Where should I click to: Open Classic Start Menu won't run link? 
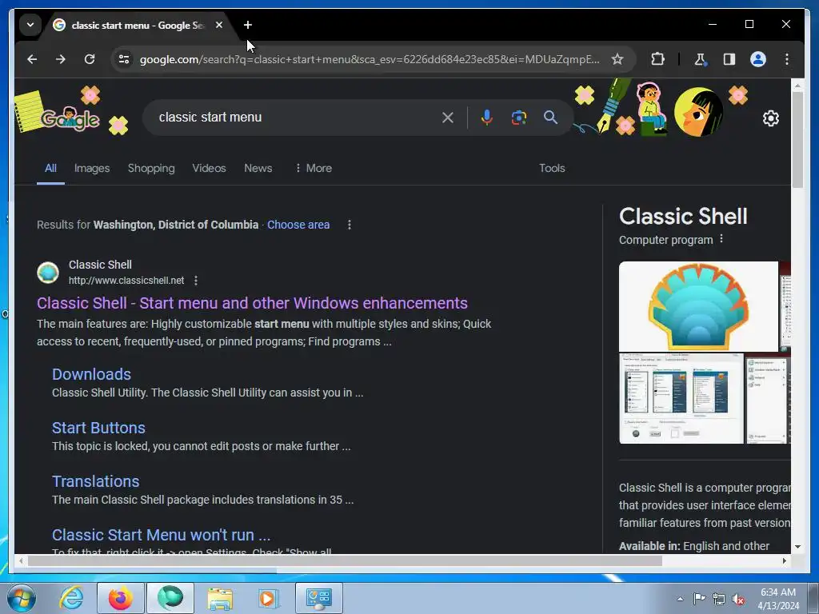tap(162, 535)
